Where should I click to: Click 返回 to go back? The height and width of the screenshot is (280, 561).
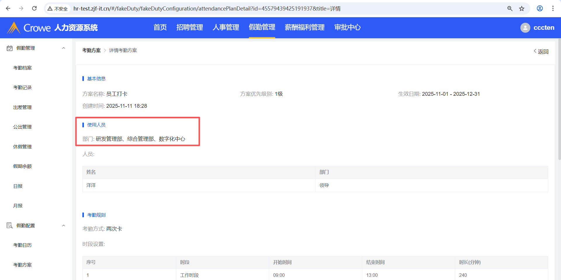pos(541,51)
